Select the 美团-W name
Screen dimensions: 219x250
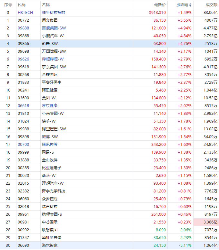click(49, 98)
